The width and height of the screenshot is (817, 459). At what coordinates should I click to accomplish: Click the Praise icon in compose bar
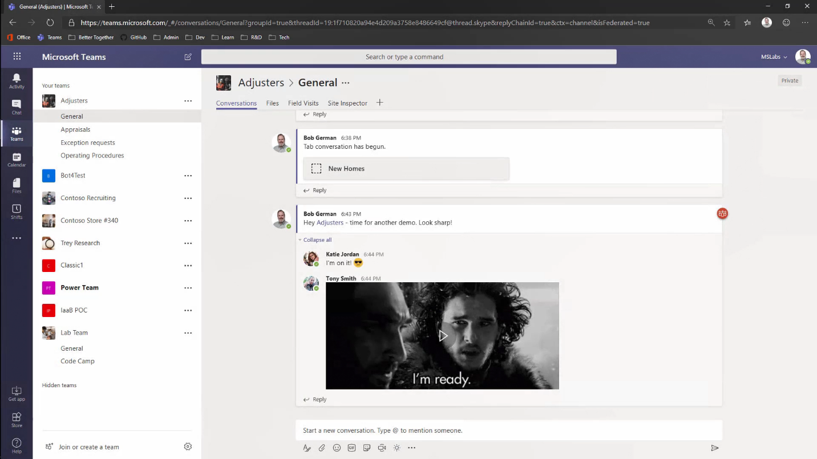[x=397, y=448]
